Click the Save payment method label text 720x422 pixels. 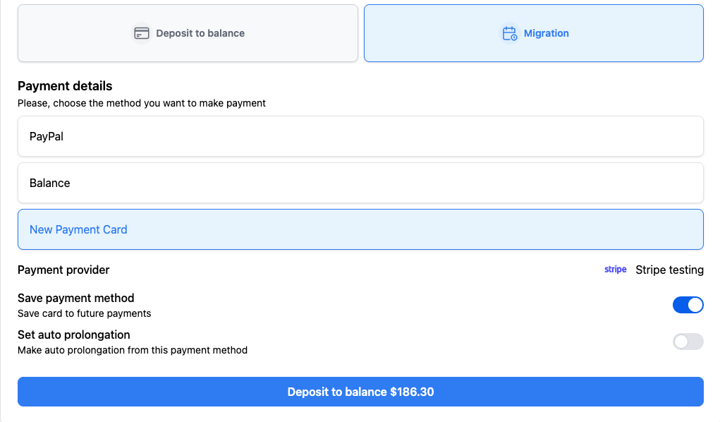pyautogui.click(x=75, y=298)
